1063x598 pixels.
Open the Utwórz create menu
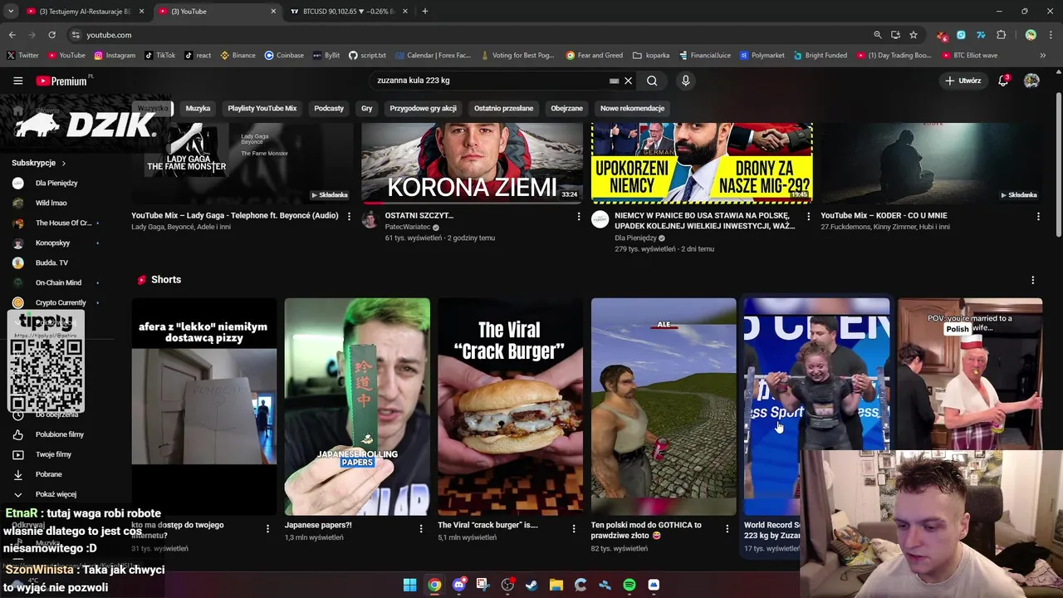pyautogui.click(x=963, y=81)
